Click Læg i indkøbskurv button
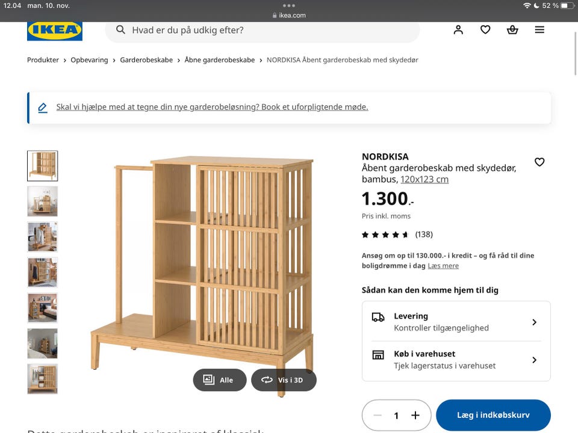Screen dimensions: 578x433 pos(493,415)
